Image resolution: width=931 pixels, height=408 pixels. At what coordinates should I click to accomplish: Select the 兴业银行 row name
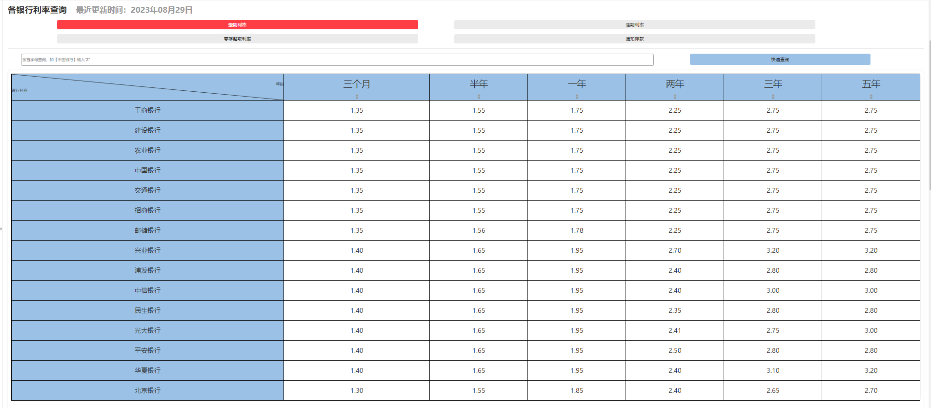pos(147,250)
